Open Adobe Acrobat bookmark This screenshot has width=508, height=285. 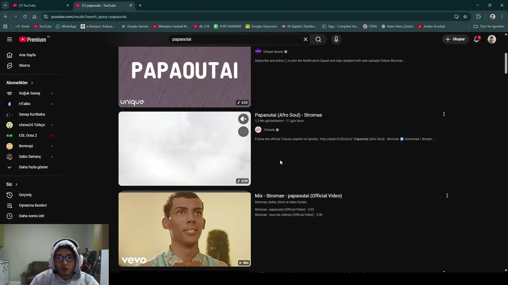431,27
